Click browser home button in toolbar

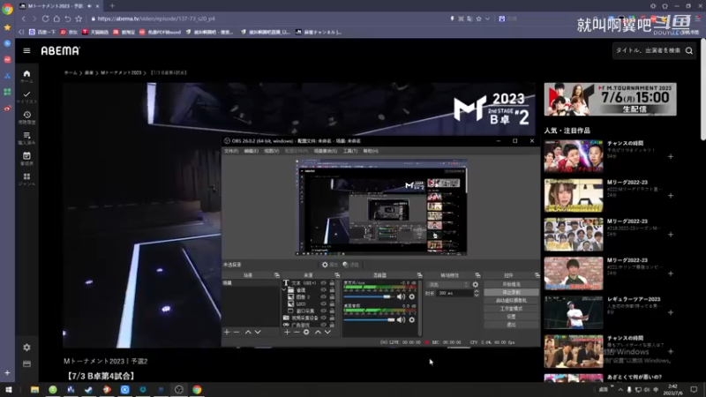pyautogui.click(x=56, y=19)
